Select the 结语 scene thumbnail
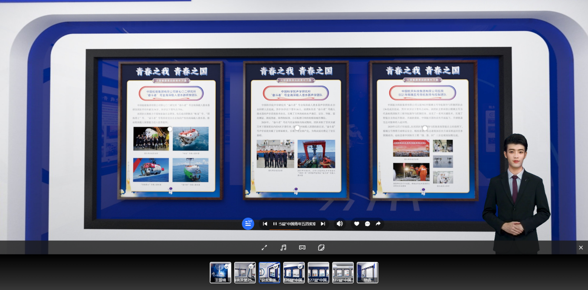Viewport: 588px width, 290px height. [368, 273]
